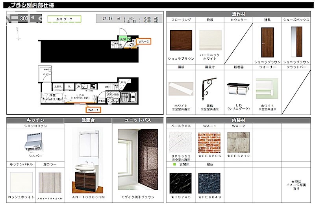Click the WA-2 callout on floor plan
The image size is (315, 204).
pyautogui.click(x=143, y=41)
